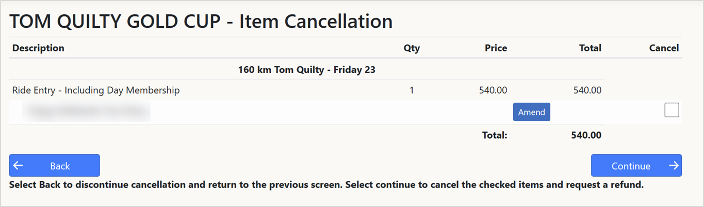Select the Ride Entry - Including Day Membership text
704x207 pixels.
click(x=96, y=90)
